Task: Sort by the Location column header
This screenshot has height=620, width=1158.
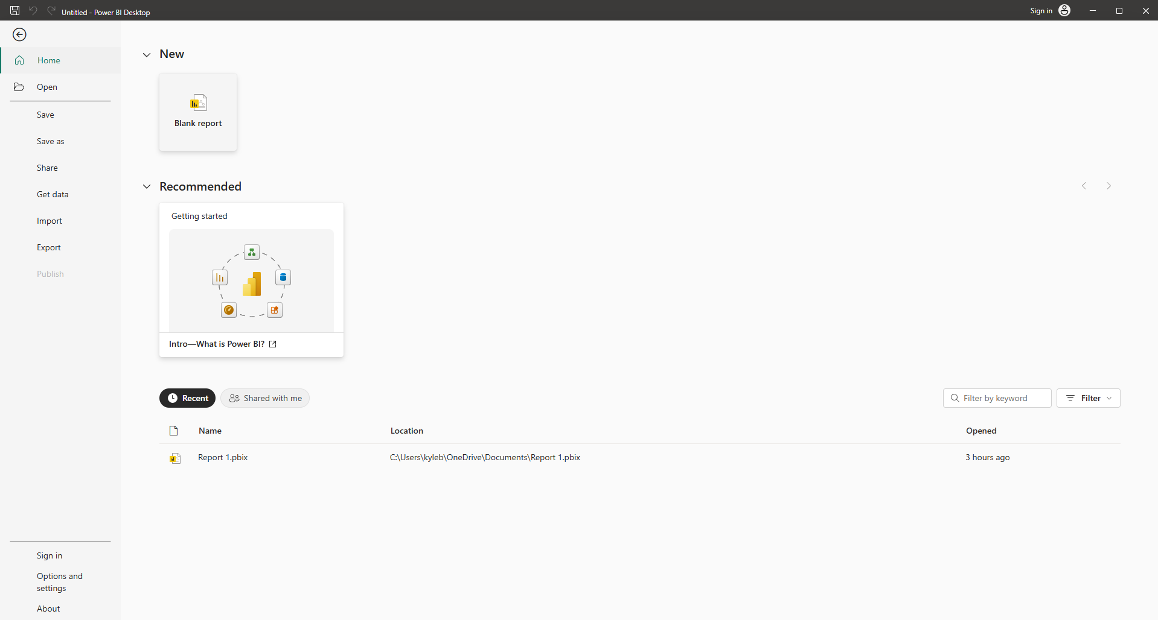Action: click(407, 431)
